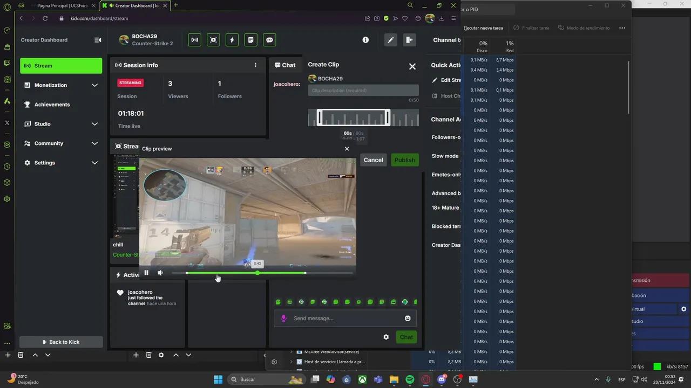
Task: Click the Windows Start button
Action: 218,379
